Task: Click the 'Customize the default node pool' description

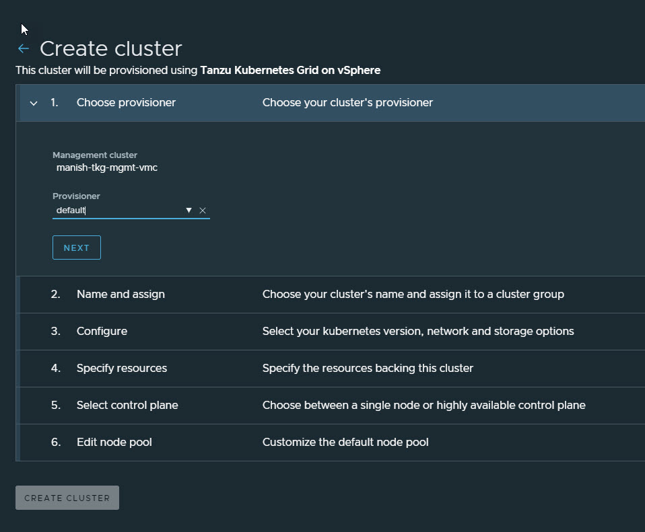Action: (345, 442)
